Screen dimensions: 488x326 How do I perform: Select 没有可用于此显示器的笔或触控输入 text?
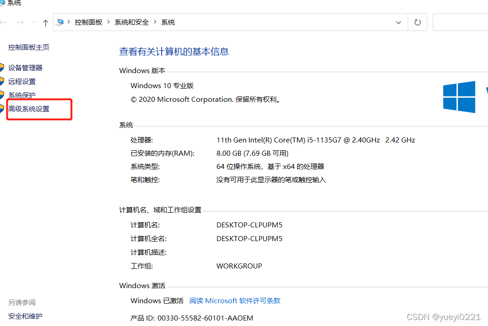point(271,179)
